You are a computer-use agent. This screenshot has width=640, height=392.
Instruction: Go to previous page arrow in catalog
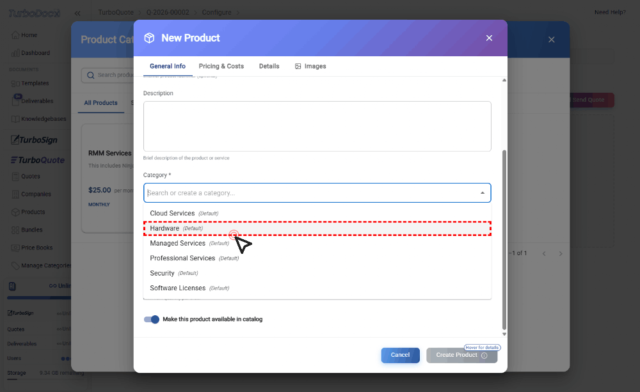pyautogui.click(x=543, y=254)
